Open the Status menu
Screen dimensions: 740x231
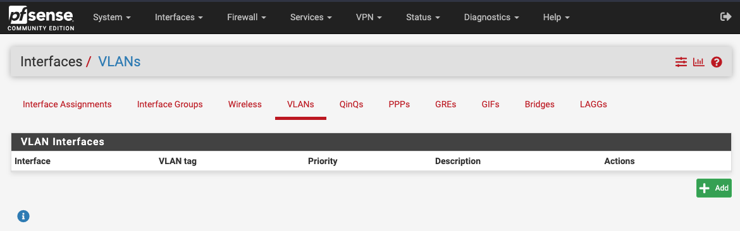[x=423, y=17]
